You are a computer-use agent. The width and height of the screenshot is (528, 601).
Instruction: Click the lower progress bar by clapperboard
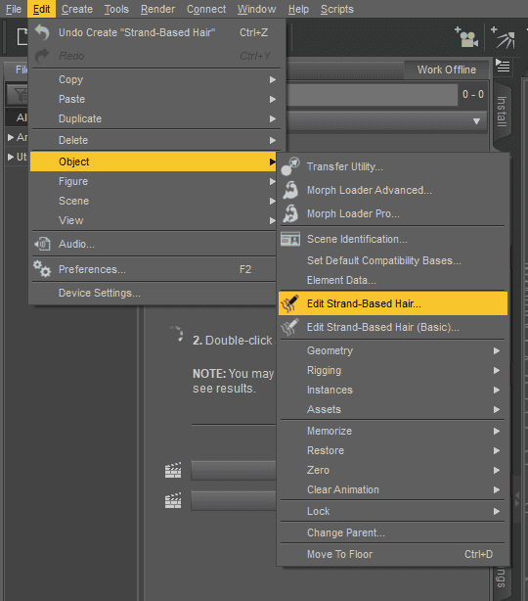click(234, 500)
